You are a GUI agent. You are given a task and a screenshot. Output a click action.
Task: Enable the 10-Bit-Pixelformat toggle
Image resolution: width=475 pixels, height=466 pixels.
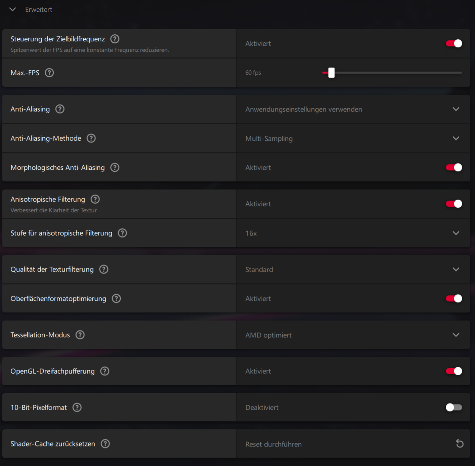[x=454, y=408]
